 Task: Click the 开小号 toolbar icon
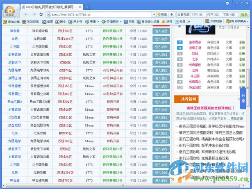pyautogui.click(x=75, y=22)
